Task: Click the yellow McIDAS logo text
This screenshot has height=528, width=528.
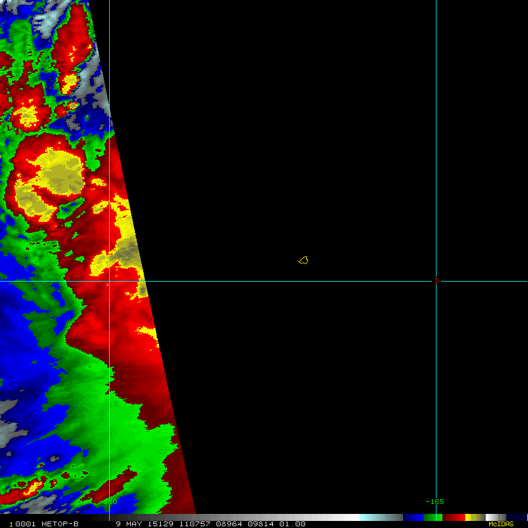Action: click(x=500, y=524)
